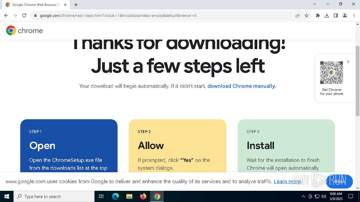
Task: Close the Google Chrome Web Browser tab
Action: click(x=65, y=5)
